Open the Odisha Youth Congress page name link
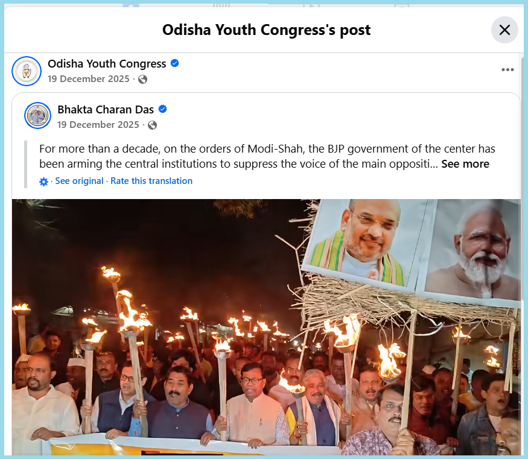Viewport: 528px width, 459px height. click(x=107, y=63)
